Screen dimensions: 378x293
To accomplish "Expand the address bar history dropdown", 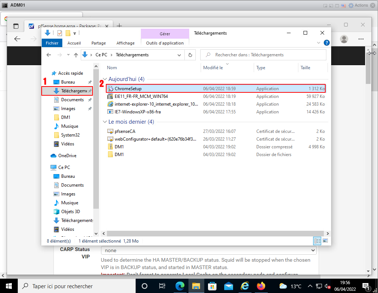I will (x=179, y=55).
